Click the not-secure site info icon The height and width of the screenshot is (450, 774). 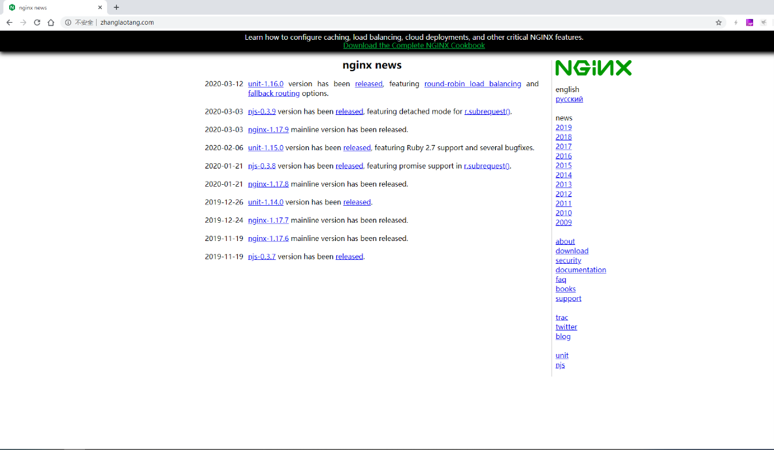pyautogui.click(x=68, y=22)
